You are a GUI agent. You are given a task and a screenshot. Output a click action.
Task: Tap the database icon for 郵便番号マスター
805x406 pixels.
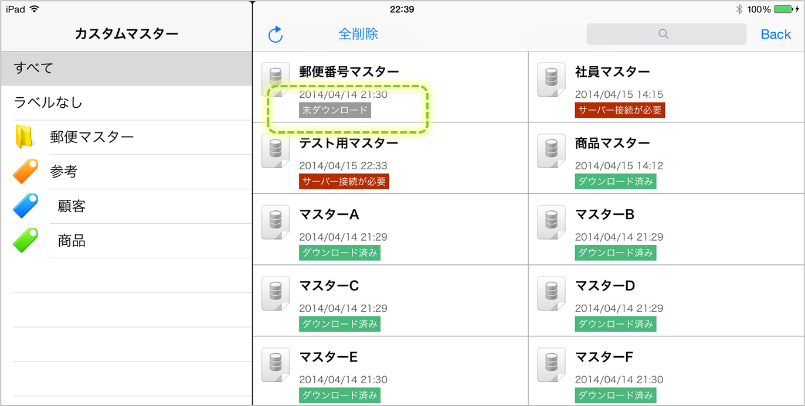click(276, 79)
